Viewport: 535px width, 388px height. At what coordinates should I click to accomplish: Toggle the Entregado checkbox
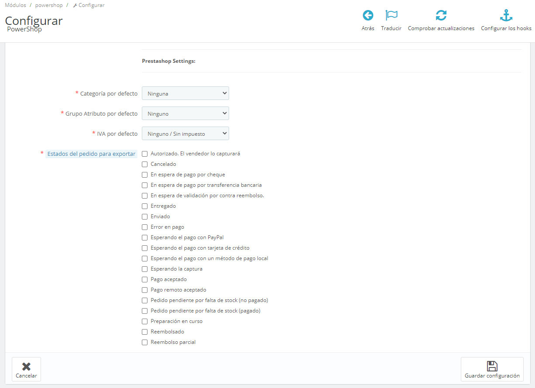pos(145,206)
